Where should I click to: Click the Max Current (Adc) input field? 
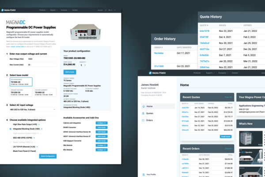click(x=42, y=65)
